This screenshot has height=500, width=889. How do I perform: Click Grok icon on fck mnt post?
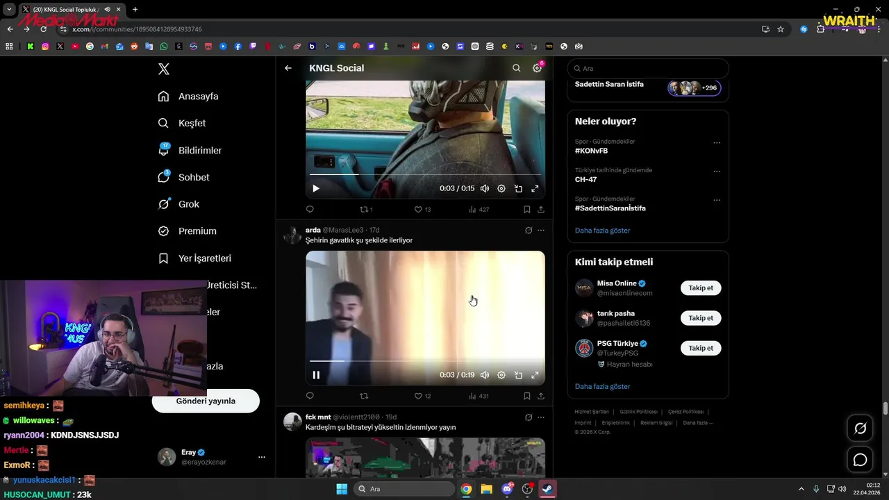click(x=529, y=417)
